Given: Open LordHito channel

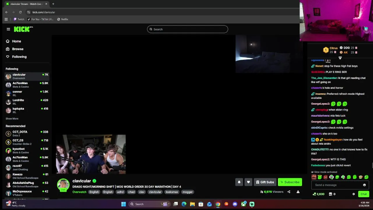Looking at the screenshot, I should pyautogui.click(x=27, y=102).
